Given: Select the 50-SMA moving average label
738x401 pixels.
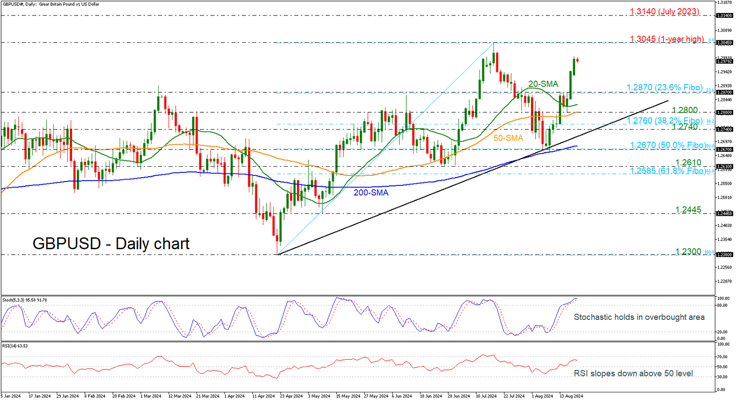Looking at the screenshot, I should pyautogui.click(x=508, y=138).
